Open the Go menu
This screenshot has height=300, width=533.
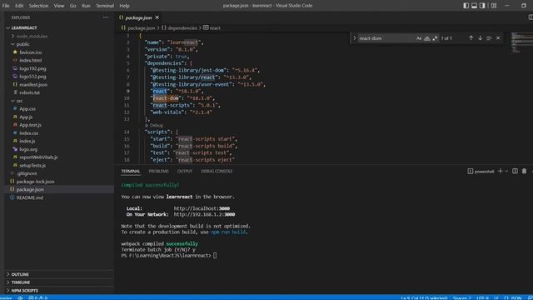click(72, 6)
